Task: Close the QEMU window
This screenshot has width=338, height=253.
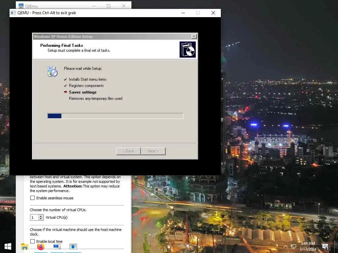Action: pyautogui.click(x=213, y=13)
